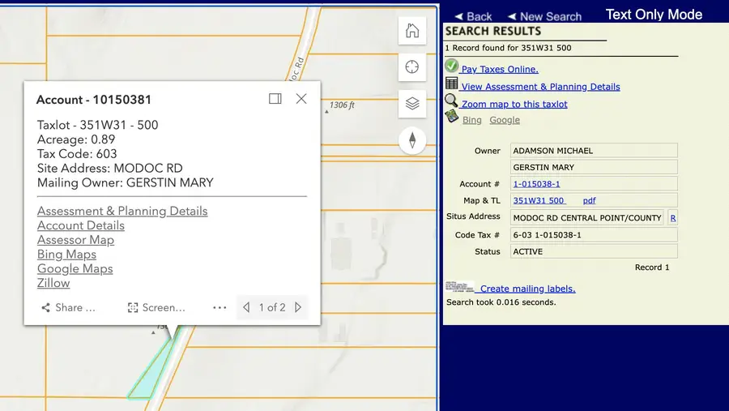Dock the Account popup panel

pos(275,99)
